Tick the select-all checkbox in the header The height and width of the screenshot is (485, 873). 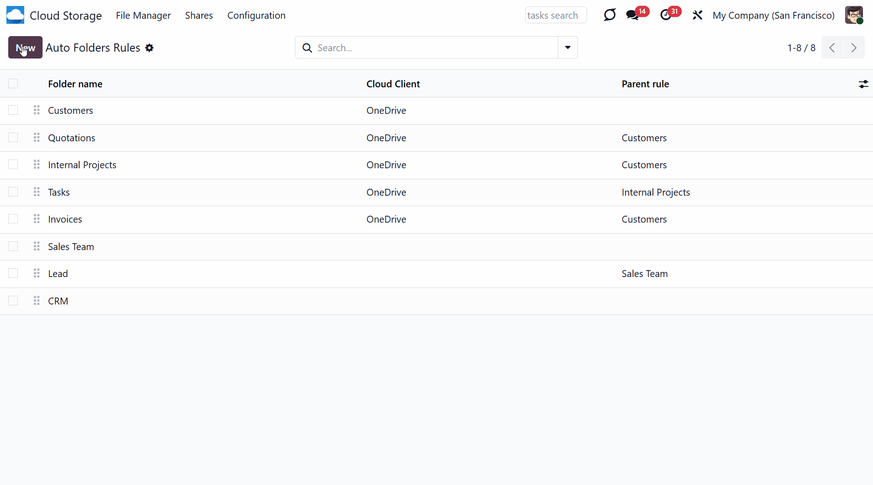pos(13,84)
